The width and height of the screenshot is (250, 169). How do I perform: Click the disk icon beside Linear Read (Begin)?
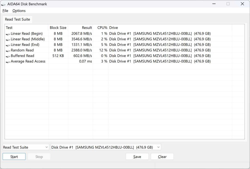(8, 34)
